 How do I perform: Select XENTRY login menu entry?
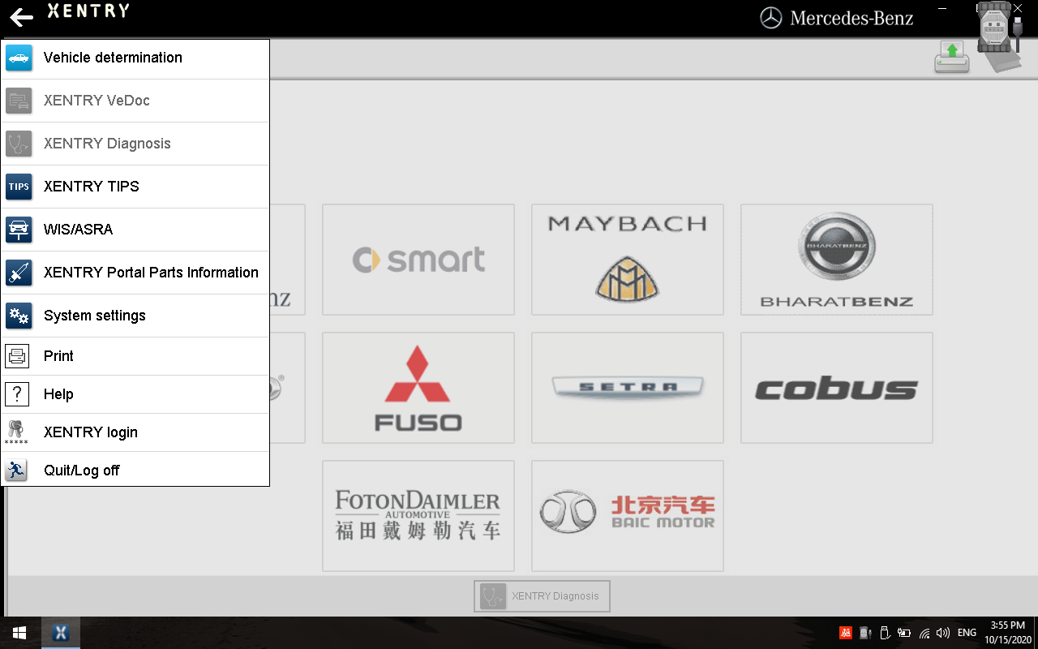135,432
